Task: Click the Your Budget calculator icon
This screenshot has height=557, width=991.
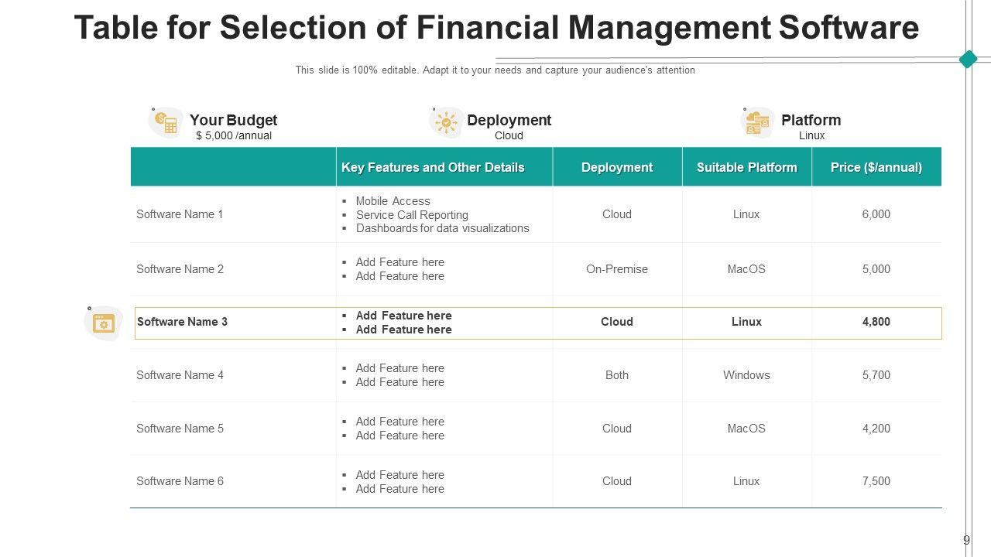Action: 166,122
